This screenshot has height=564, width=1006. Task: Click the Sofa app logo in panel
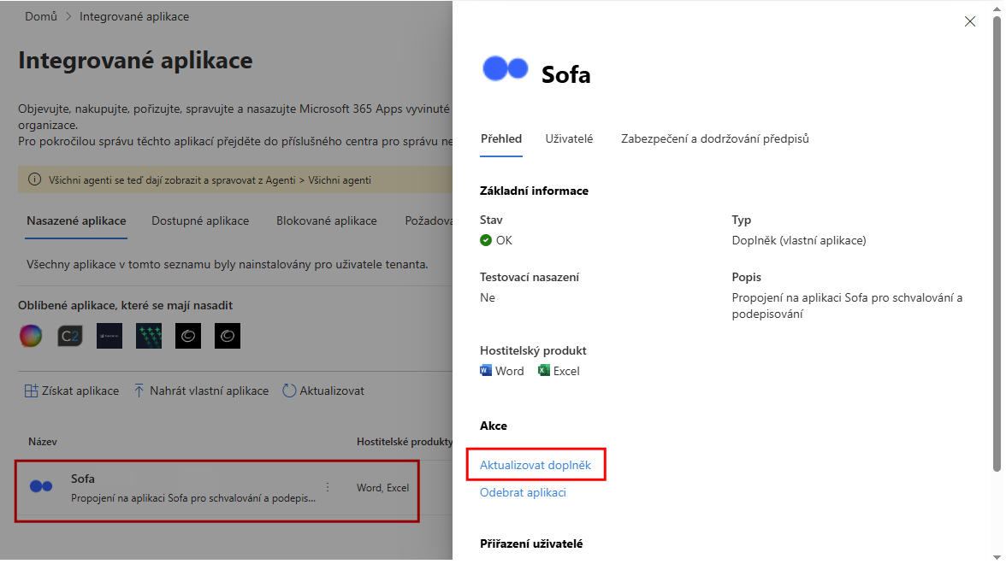click(505, 69)
